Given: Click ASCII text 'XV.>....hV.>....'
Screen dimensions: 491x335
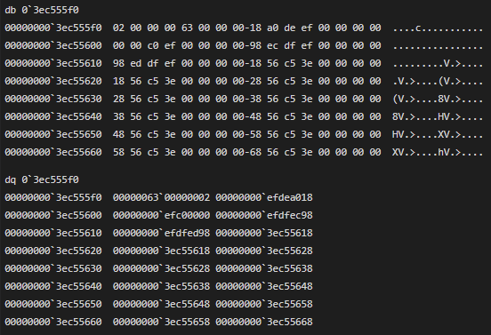Looking at the screenshot, I should 438,152.
